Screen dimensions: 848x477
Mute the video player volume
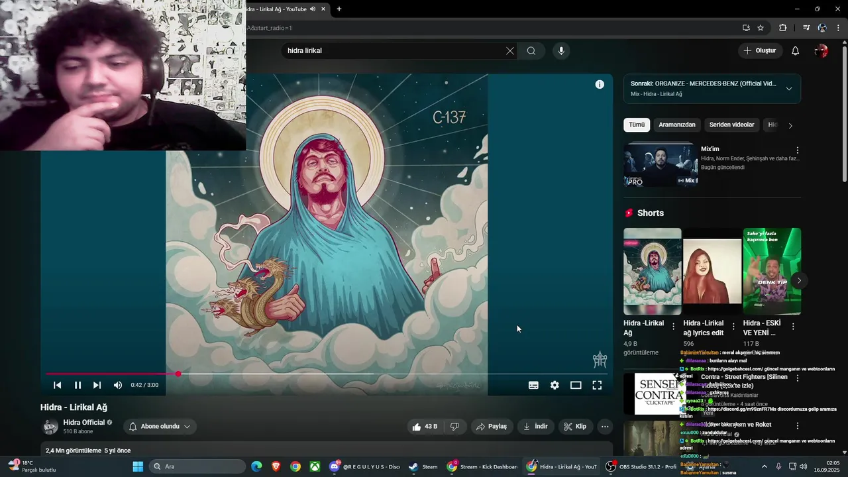[x=118, y=385]
